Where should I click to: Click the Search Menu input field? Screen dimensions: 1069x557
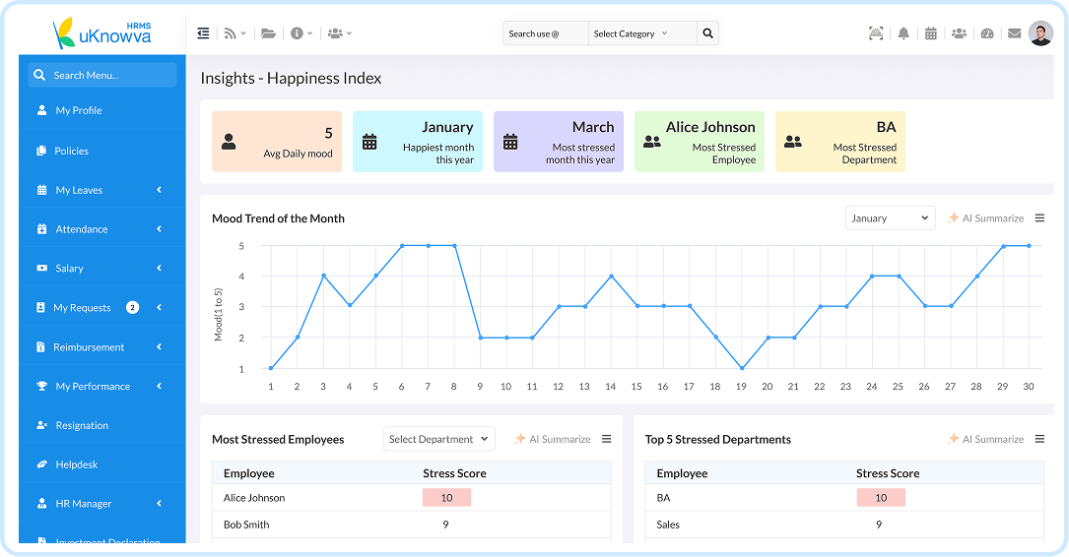(x=102, y=75)
